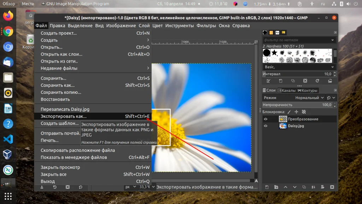Screen dimensions: 362x204
Task: Duplicate the Преобразование layer
Action: [x=303, y=187]
